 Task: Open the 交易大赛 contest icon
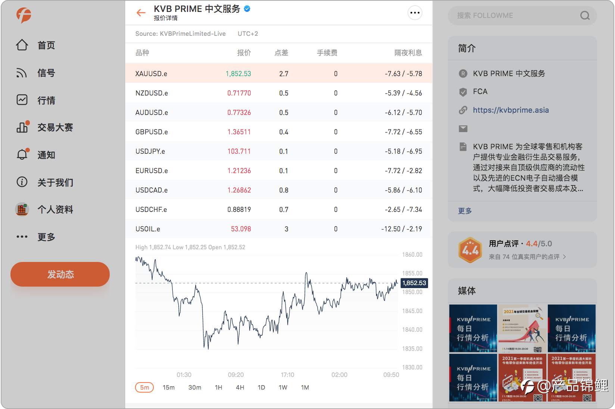click(x=22, y=127)
